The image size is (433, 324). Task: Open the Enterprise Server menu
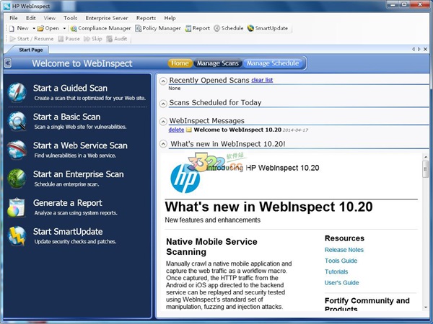pos(107,18)
